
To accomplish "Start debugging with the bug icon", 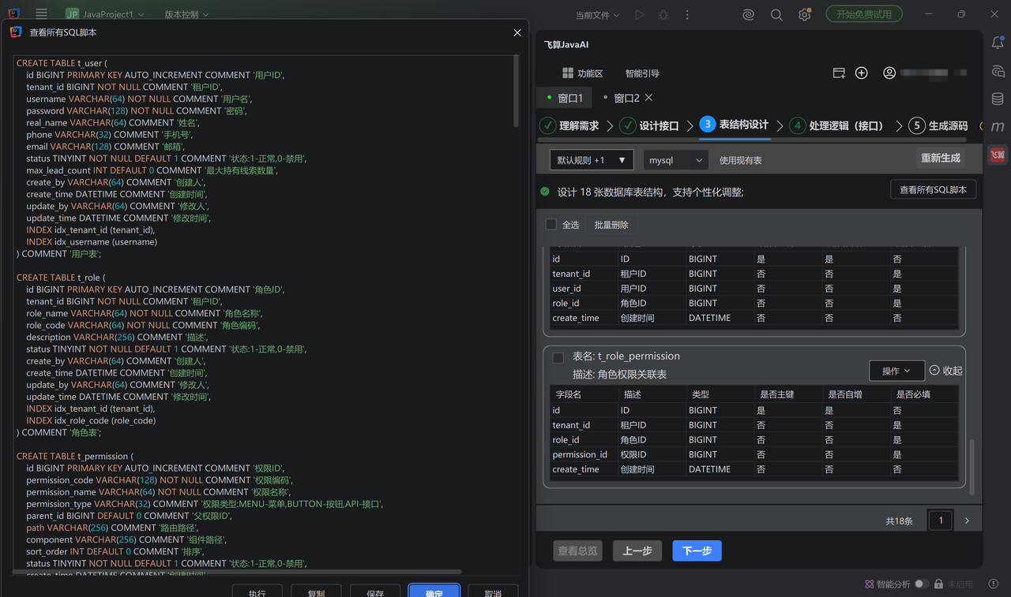I will (663, 15).
